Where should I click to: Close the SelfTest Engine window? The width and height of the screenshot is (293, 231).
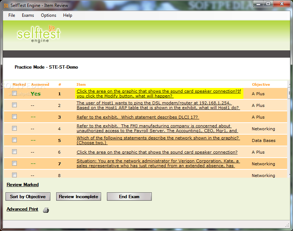tap(282, 4)
